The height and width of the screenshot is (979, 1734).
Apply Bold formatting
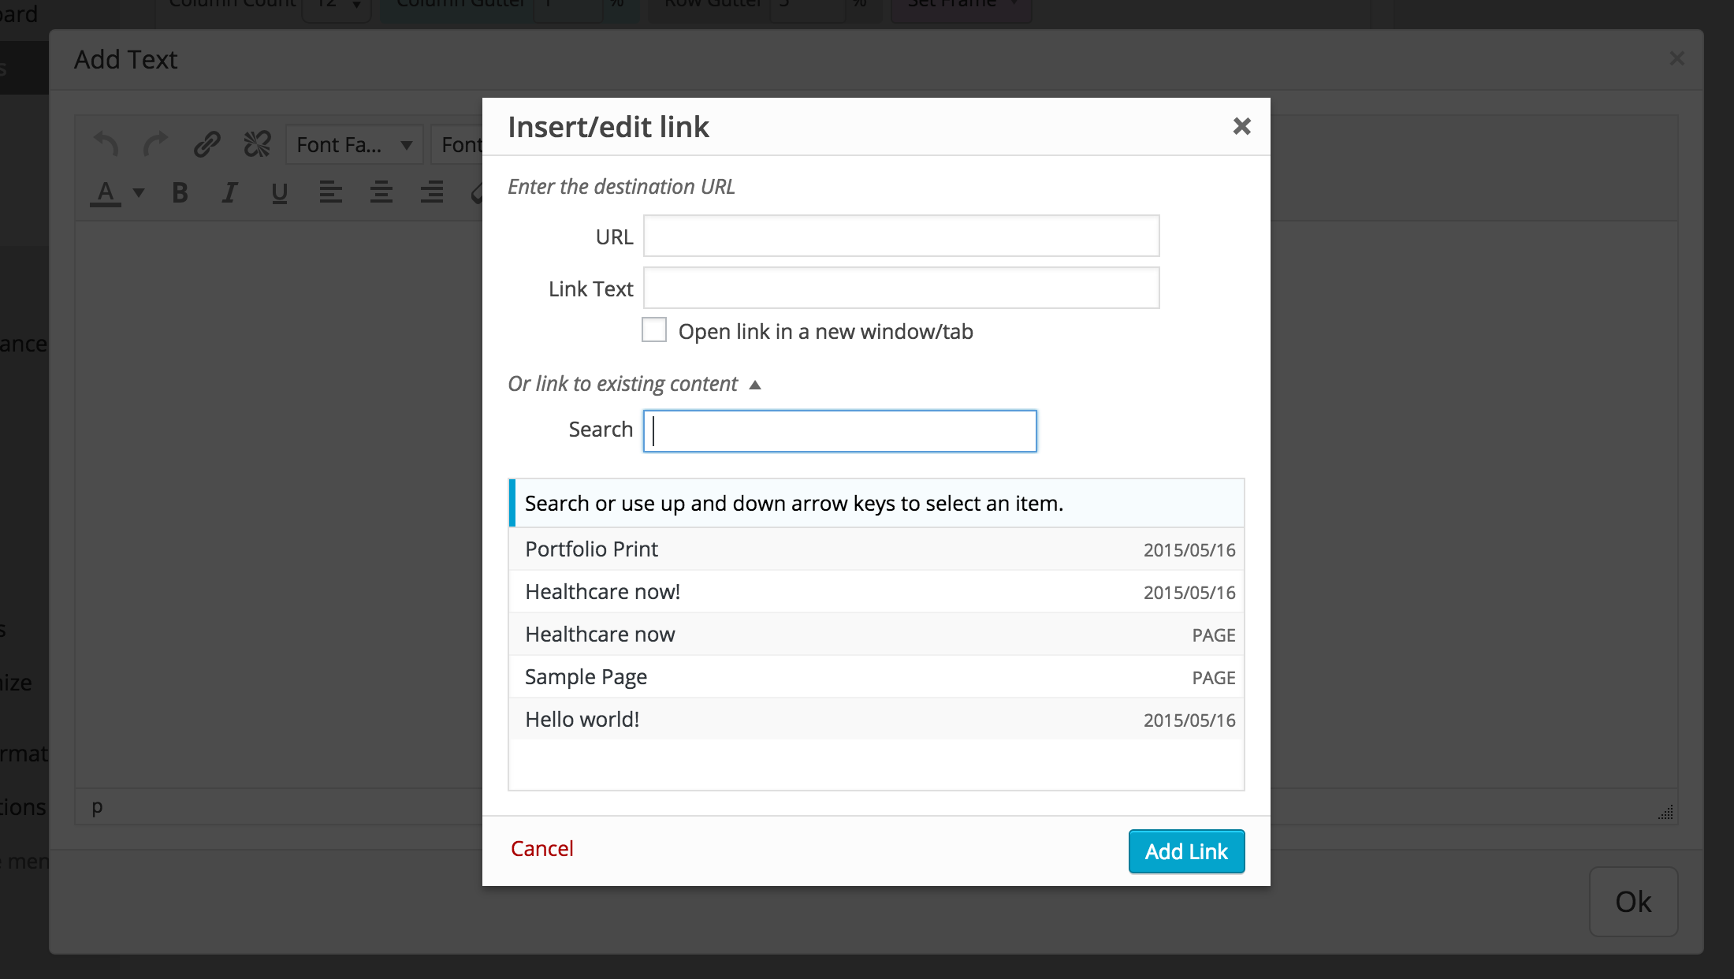point(180,192)
